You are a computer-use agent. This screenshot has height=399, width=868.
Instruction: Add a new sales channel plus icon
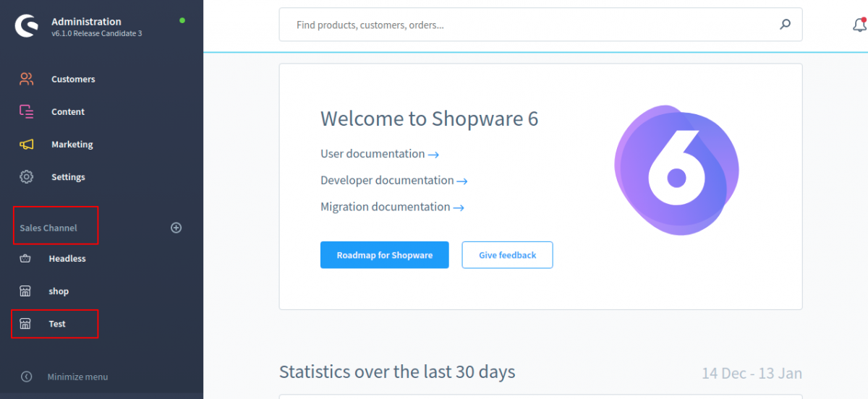point(176,228)
